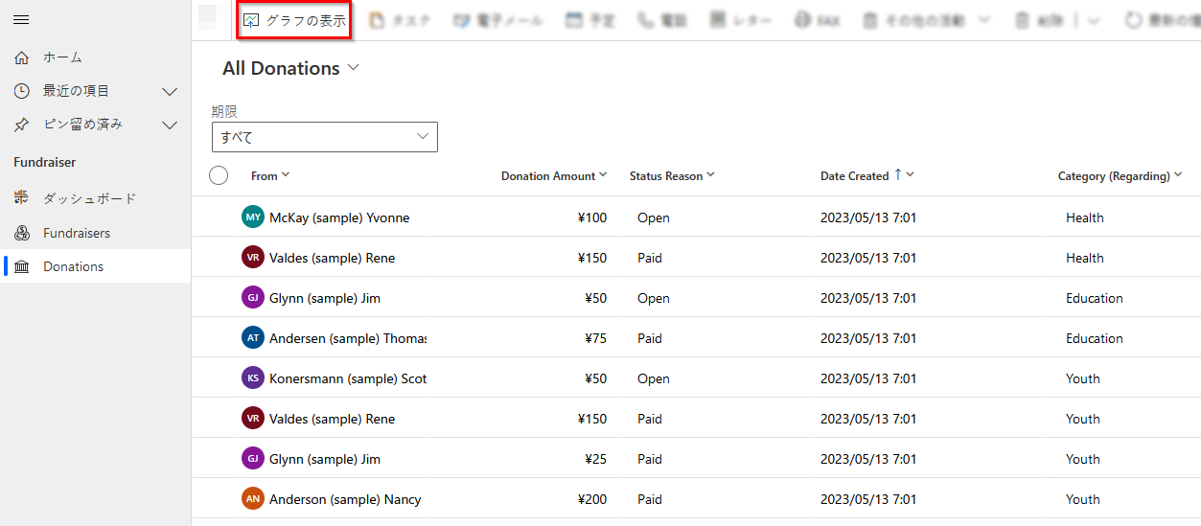The width and height of the screenshot is (1201, 526).
Task: Click the Donations bank icon in sidebar
Action: [21, 266]
